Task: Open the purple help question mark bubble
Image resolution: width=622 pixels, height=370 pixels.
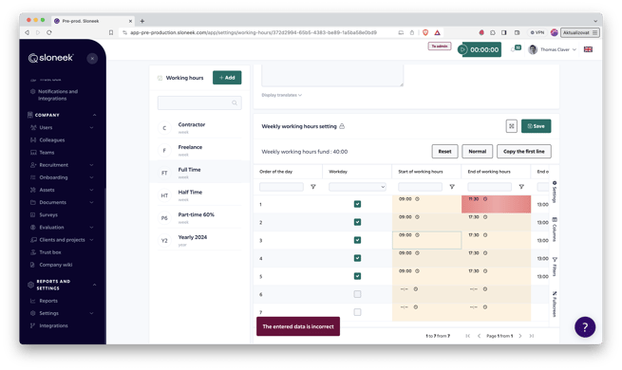Action: point(585,326)
